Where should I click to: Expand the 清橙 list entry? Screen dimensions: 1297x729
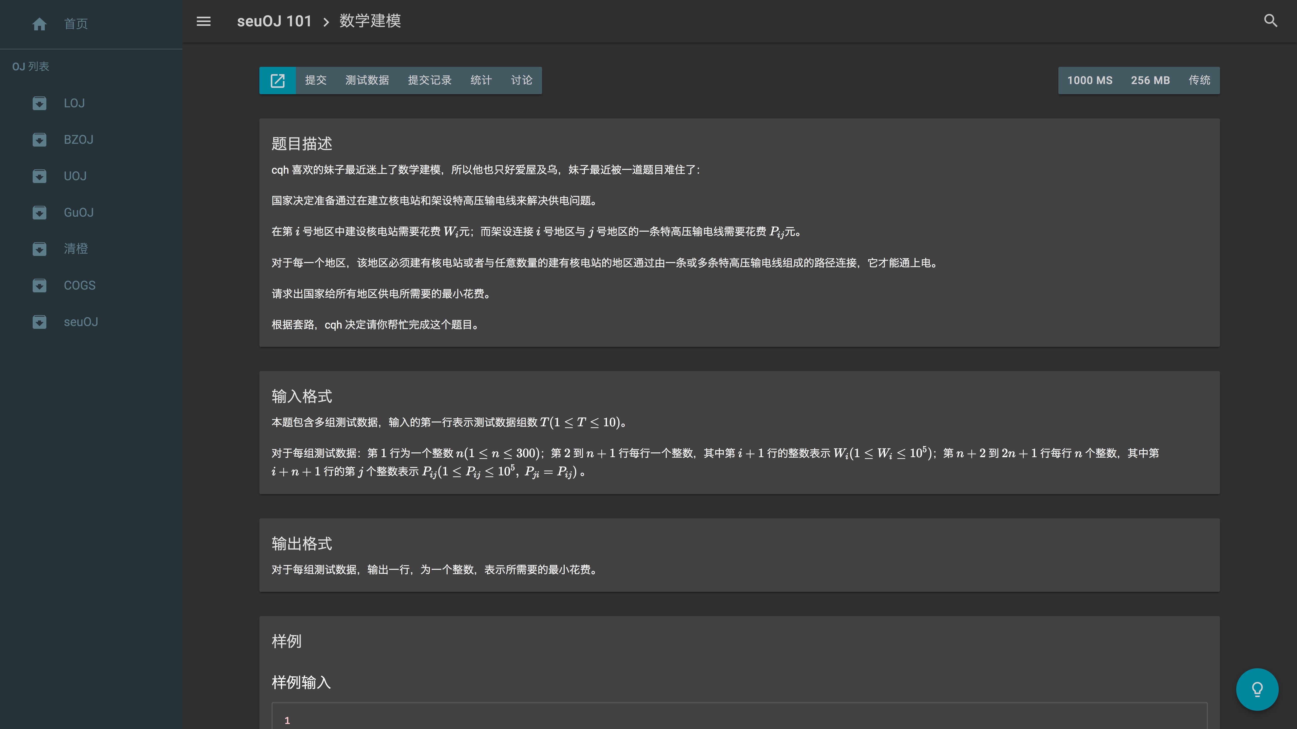[75, 249]
